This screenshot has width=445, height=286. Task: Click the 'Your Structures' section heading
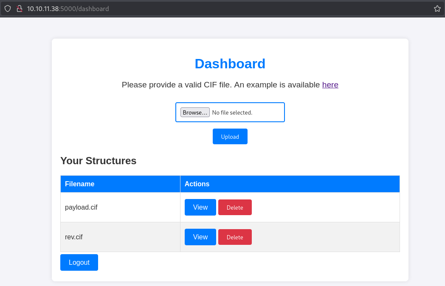[x=99, y=161]
